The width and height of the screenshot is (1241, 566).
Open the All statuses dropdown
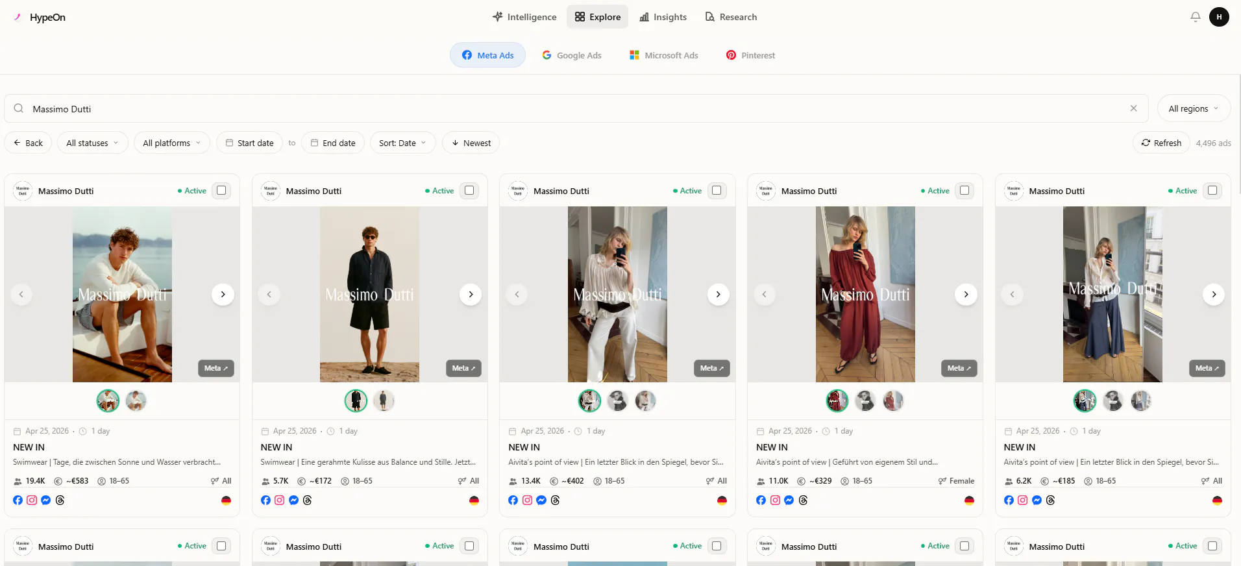click(x=92, y=143)
